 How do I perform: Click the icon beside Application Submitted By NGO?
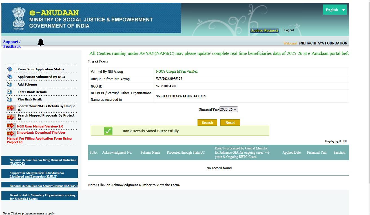click(10, 77)
